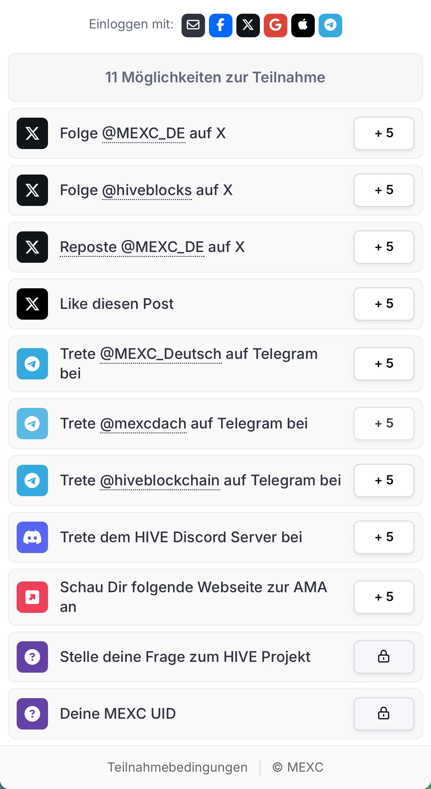Screen dimensions: 431x789
Task: Log in with the Apple icon
Action: (x=303, y=25)
